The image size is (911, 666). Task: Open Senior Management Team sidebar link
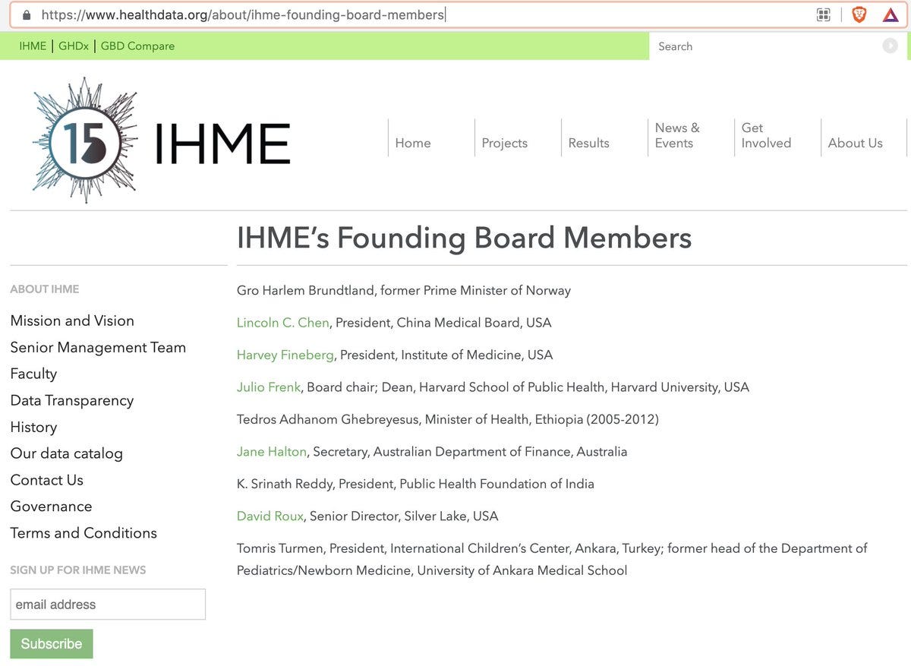(x=98, y=347)
